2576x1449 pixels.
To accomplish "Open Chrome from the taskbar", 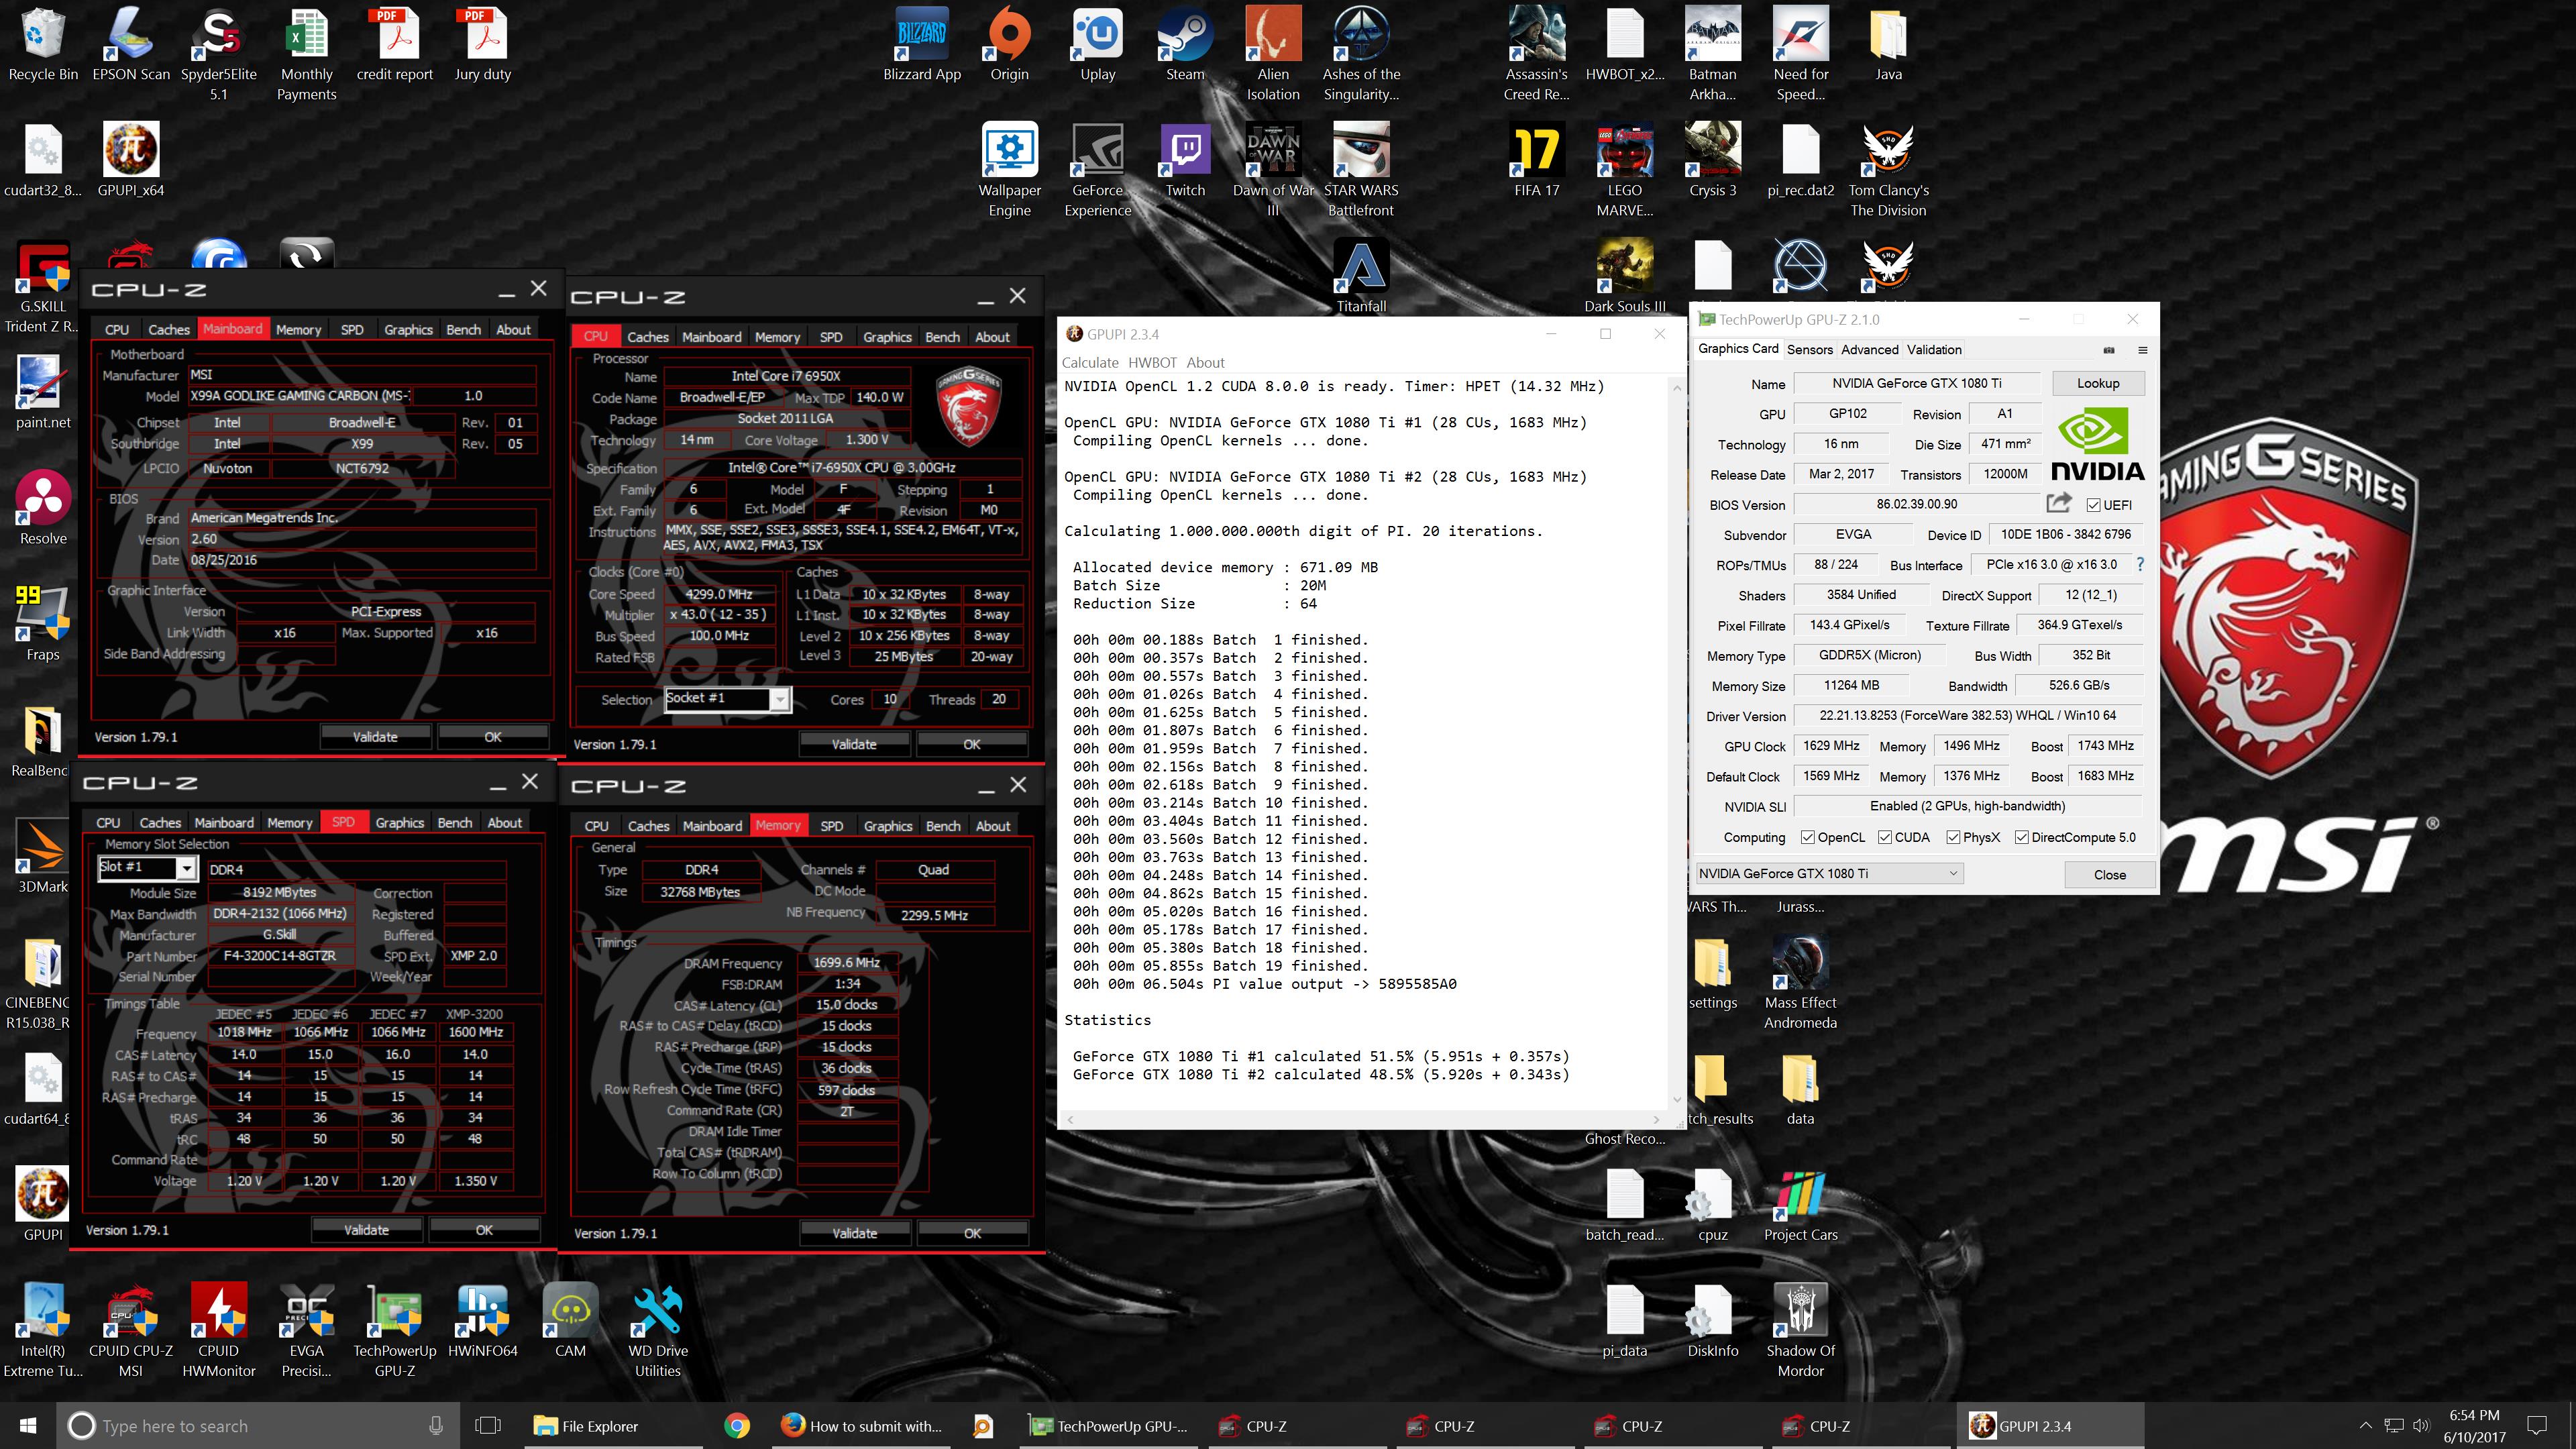I will pos(737,1426).
